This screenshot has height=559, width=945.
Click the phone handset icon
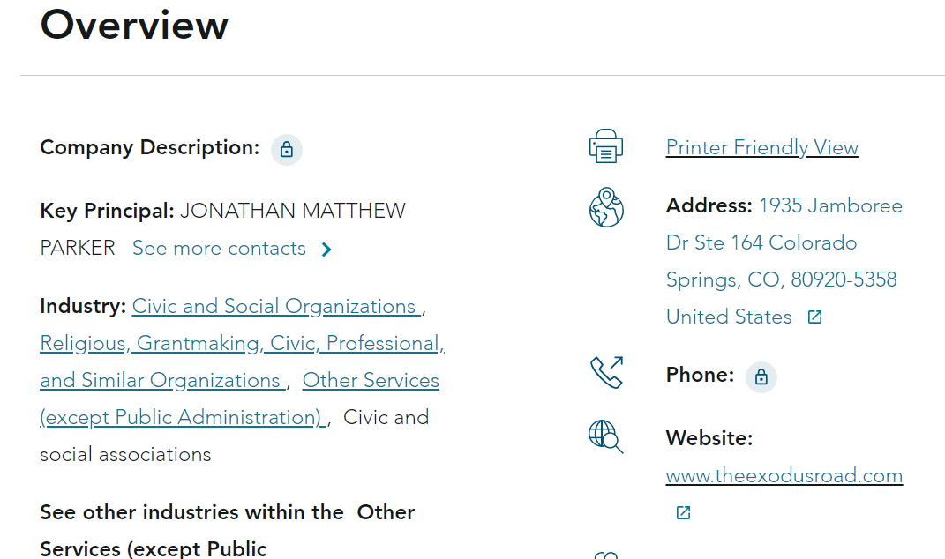606,372
